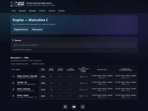Click the 3300 total score cell
148x111 pixels.
[43, 83]
